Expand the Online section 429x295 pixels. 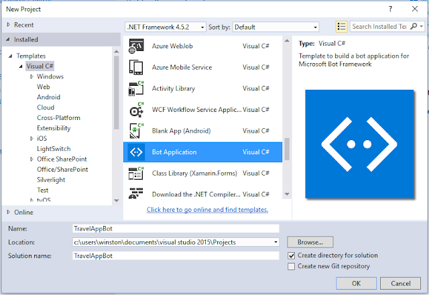[x=9, y=212]
